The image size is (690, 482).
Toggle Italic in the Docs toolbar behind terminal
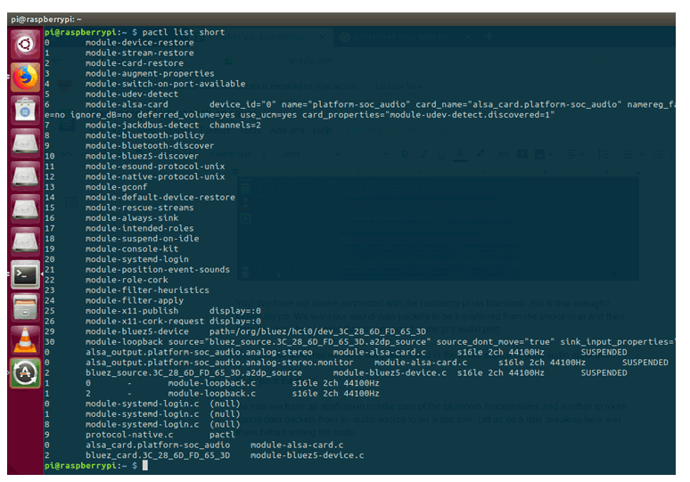423,154
